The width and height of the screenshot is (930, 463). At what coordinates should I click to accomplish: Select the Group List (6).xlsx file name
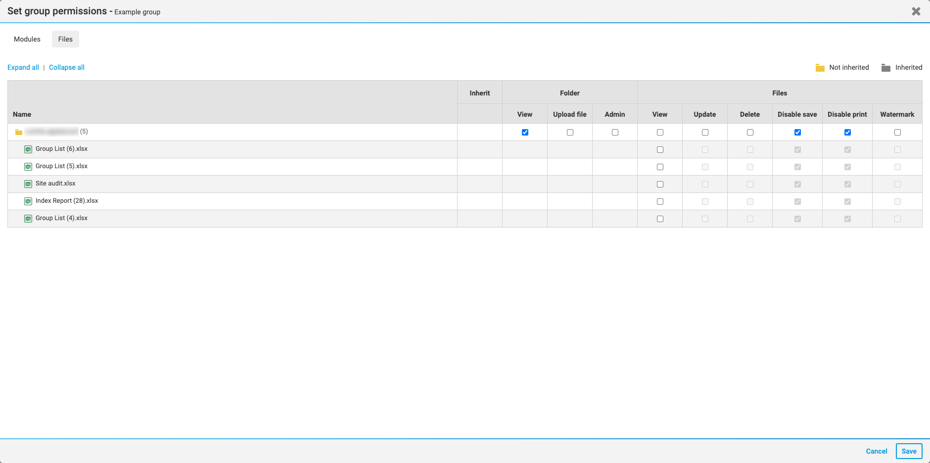[61, 149]
